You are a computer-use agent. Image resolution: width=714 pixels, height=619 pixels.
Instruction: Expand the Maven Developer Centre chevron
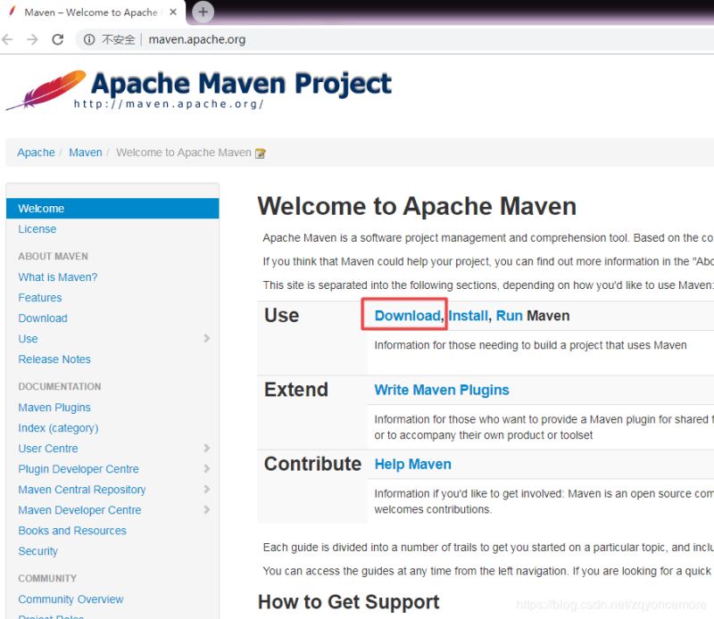[x=207, y=509]
